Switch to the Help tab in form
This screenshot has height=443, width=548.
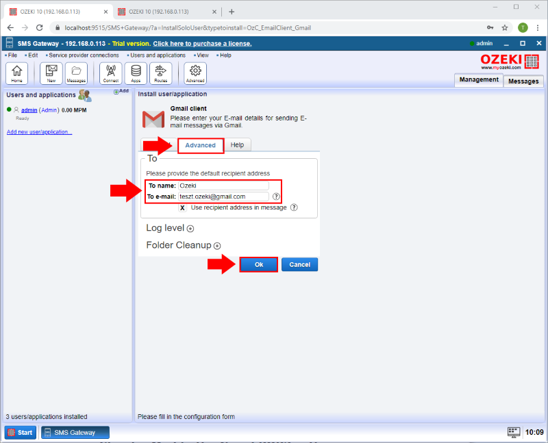[237, 145]
